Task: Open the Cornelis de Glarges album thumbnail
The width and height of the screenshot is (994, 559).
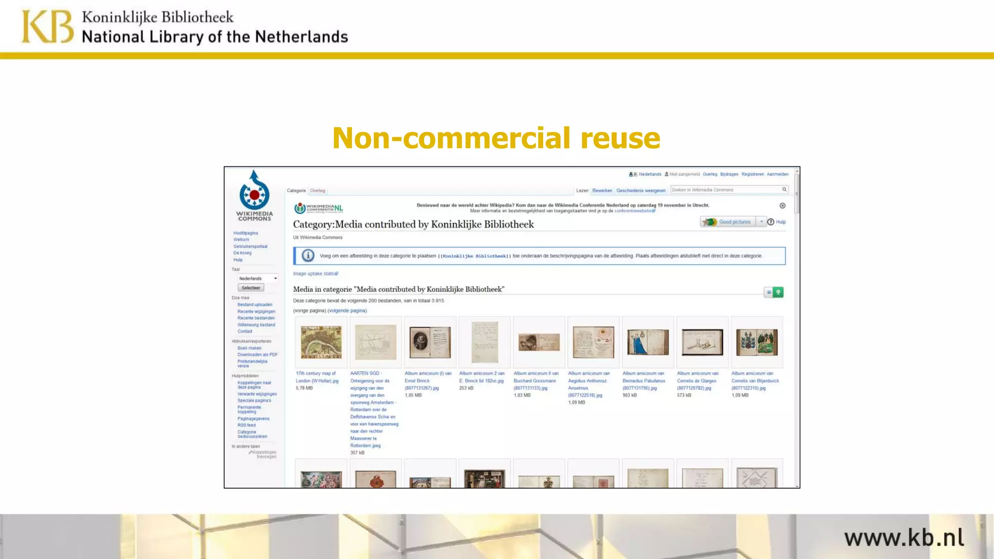Action: (x=702, y=342)
